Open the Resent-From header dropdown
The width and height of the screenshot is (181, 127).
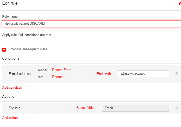[62, 70]
